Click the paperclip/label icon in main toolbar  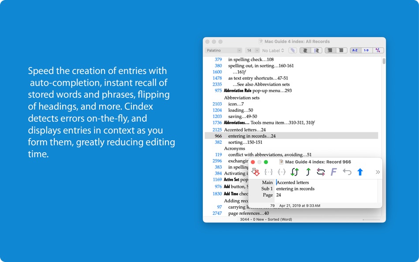click(293, 50)
